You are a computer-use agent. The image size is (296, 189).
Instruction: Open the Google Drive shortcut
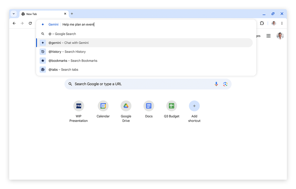point(126,111)
